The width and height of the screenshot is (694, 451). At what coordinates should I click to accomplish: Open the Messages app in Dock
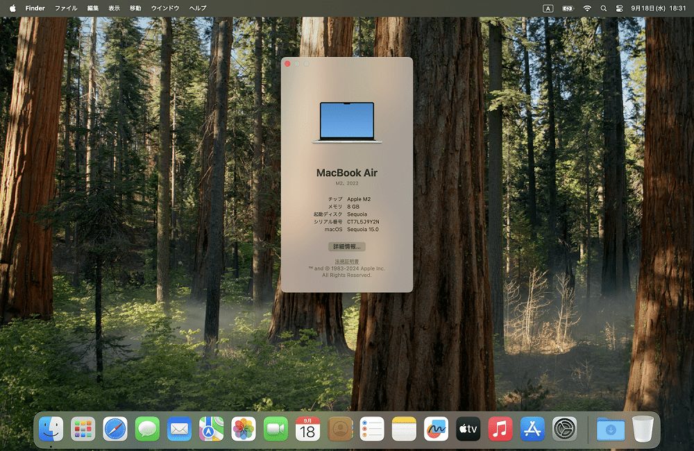147,429
